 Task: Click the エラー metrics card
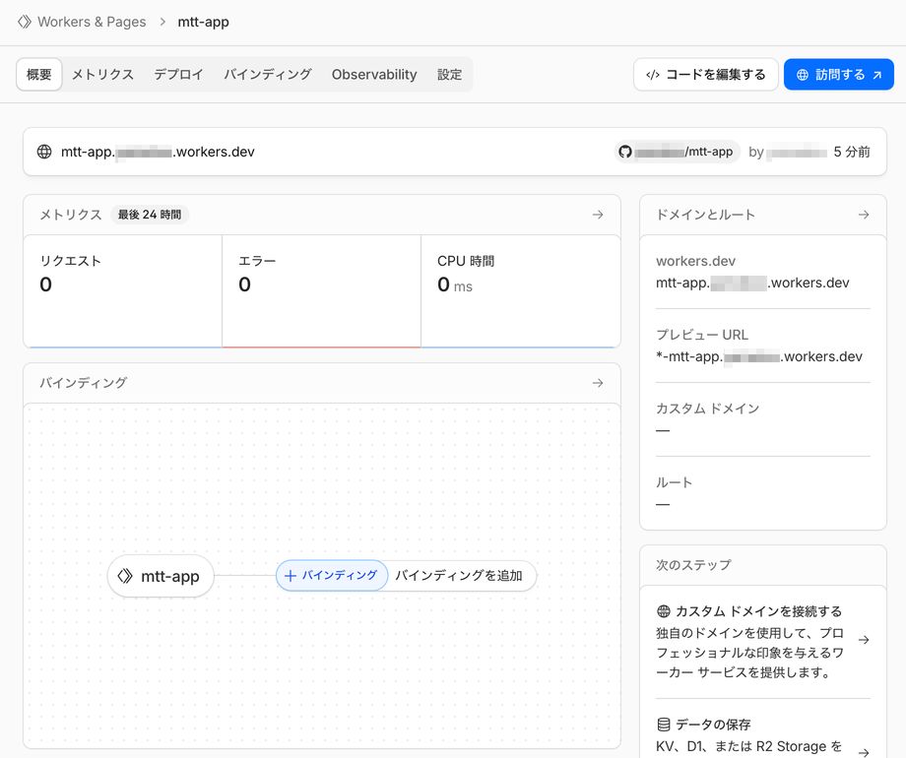coord(321,290)
